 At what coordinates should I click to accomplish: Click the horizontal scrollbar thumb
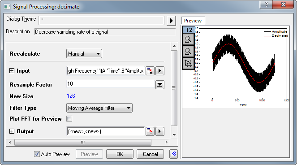(83, 142)
